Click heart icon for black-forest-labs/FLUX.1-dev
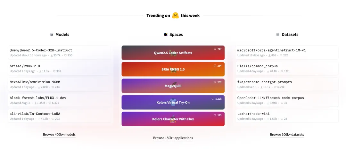Image resolution: width=346 pixels, height=149 pixels. point(50,103)
